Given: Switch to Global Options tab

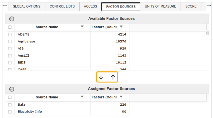Looking at the screenshot, I should (x=27, y=7).
